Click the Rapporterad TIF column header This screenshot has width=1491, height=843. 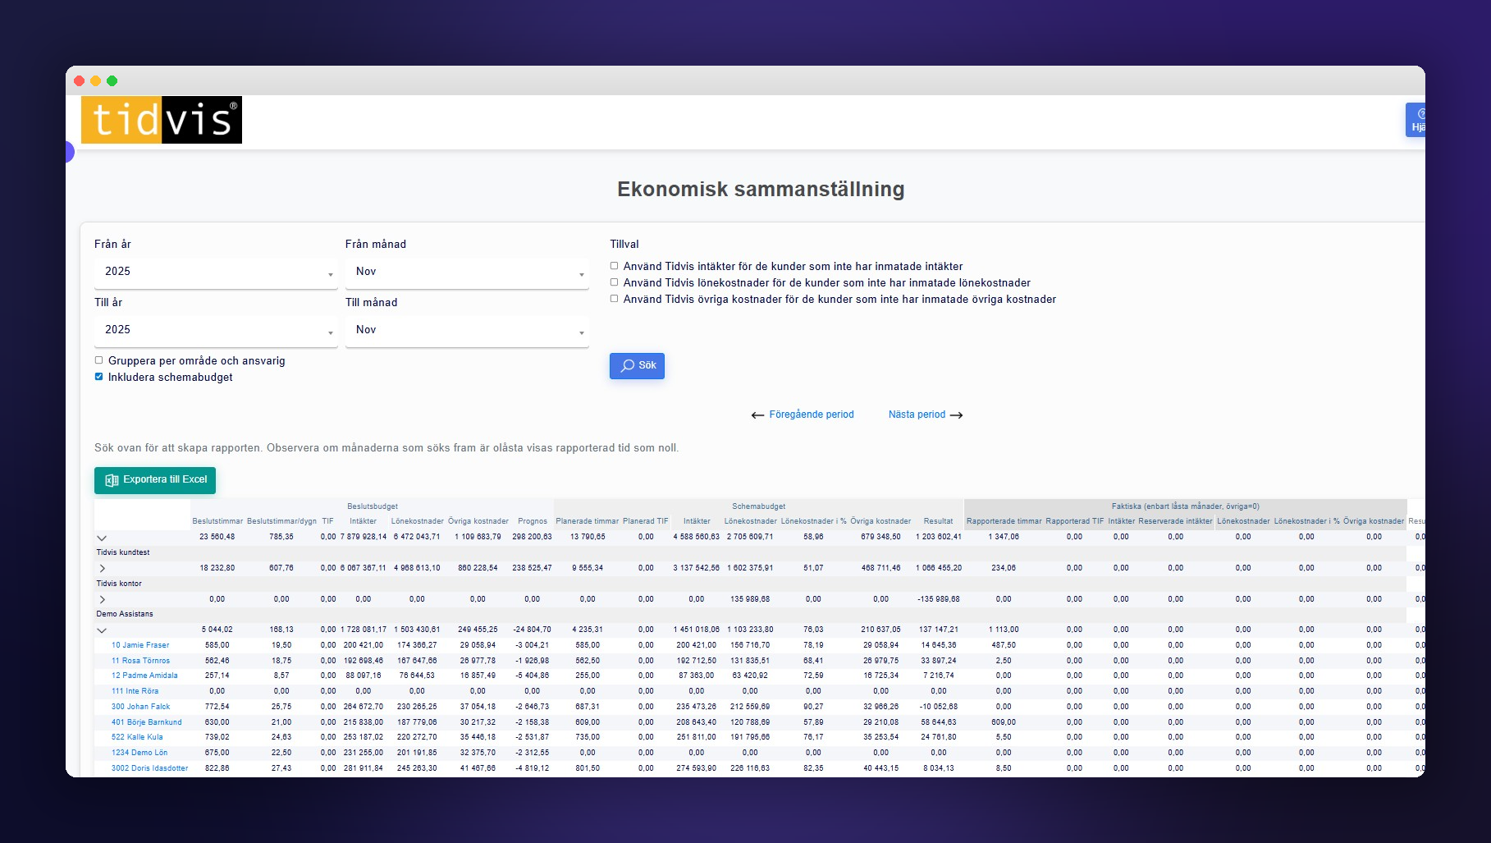[1075, 521]
